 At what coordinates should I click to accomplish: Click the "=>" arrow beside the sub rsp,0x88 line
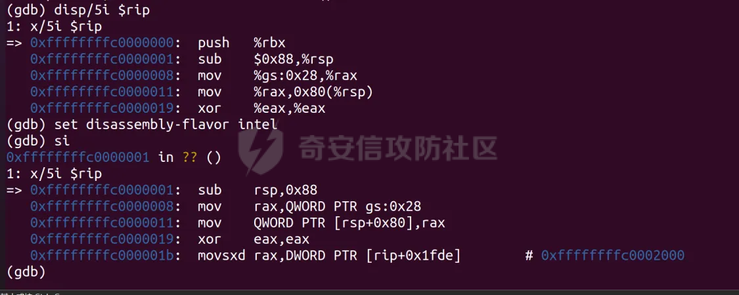(14, 190)
